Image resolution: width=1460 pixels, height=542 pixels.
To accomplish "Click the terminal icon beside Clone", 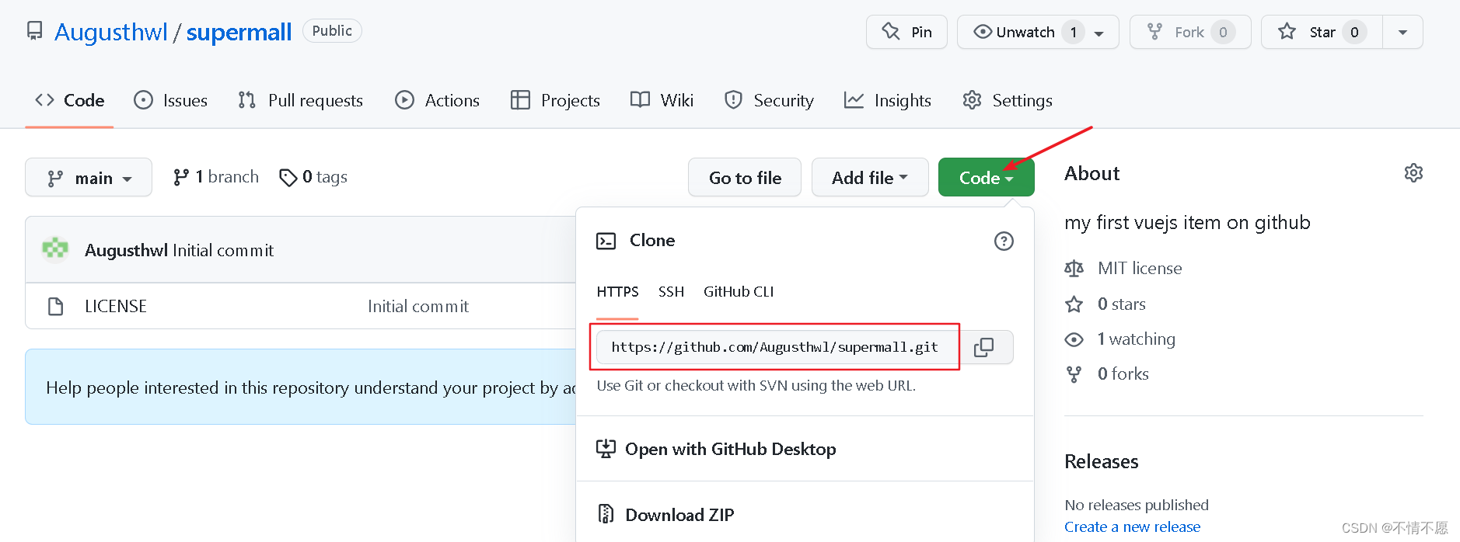I will 606,241.
